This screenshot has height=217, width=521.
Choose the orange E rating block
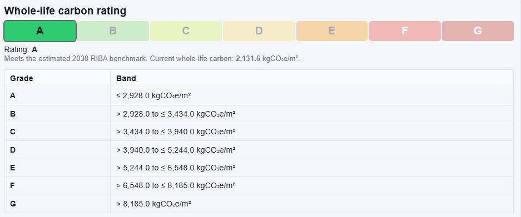[x=331, y=31]
